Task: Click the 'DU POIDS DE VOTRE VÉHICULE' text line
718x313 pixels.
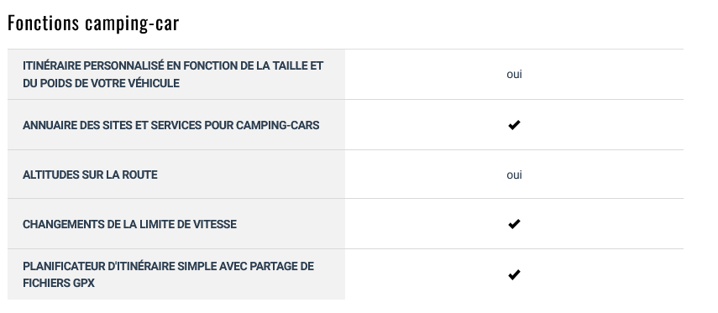Action: tap(102, 83)
